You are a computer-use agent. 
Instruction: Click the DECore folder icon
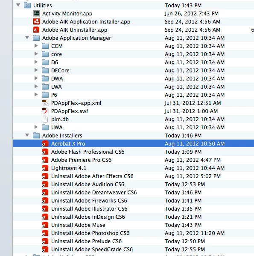point(45,71)
